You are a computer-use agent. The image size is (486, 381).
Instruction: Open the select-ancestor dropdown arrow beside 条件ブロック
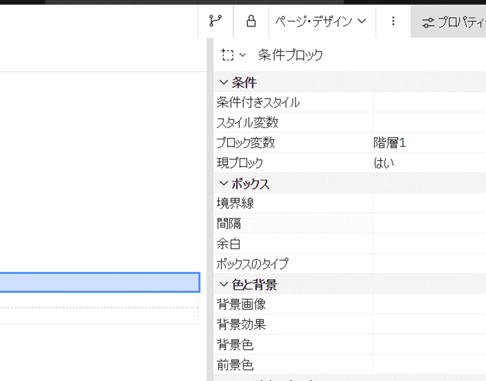tap(243, 55)
